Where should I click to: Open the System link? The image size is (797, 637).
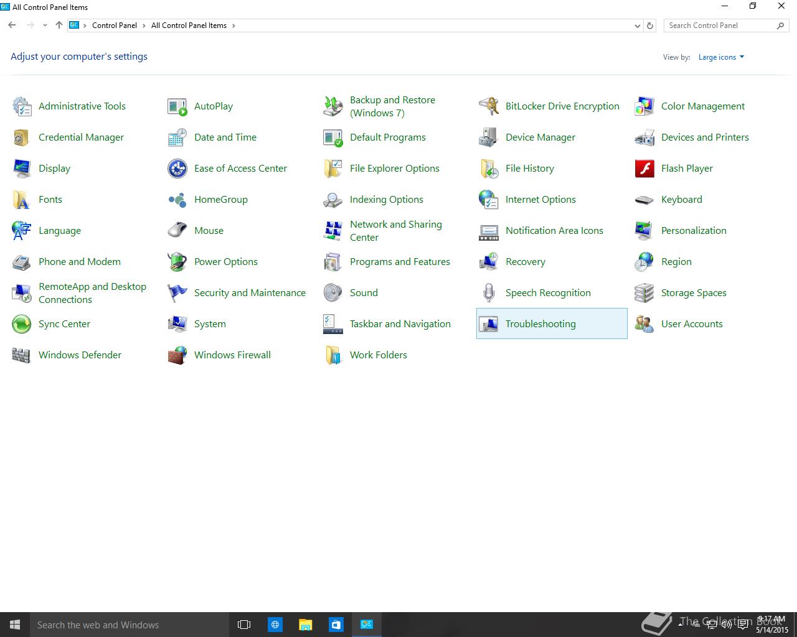coord(210,324)
